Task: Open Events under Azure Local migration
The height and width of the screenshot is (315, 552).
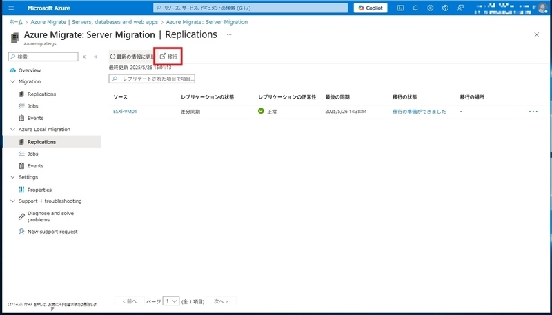Action: coord(35,166)
